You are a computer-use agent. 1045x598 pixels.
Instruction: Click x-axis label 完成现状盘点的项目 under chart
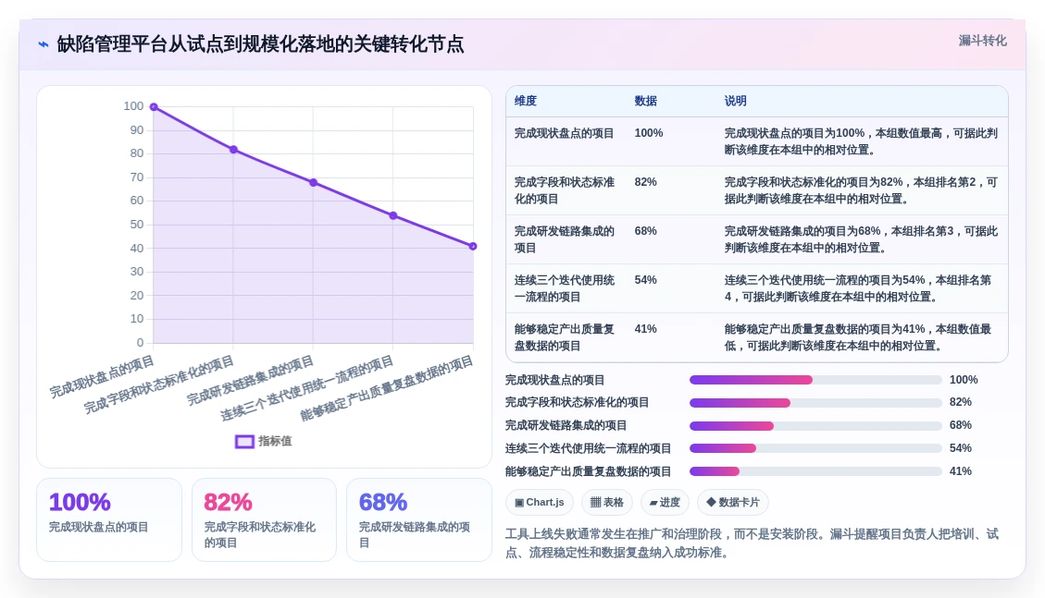coord(102,376)
